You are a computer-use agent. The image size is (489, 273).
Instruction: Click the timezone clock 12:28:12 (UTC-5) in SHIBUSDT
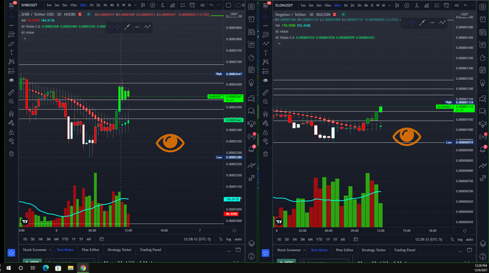coord(198,239)
